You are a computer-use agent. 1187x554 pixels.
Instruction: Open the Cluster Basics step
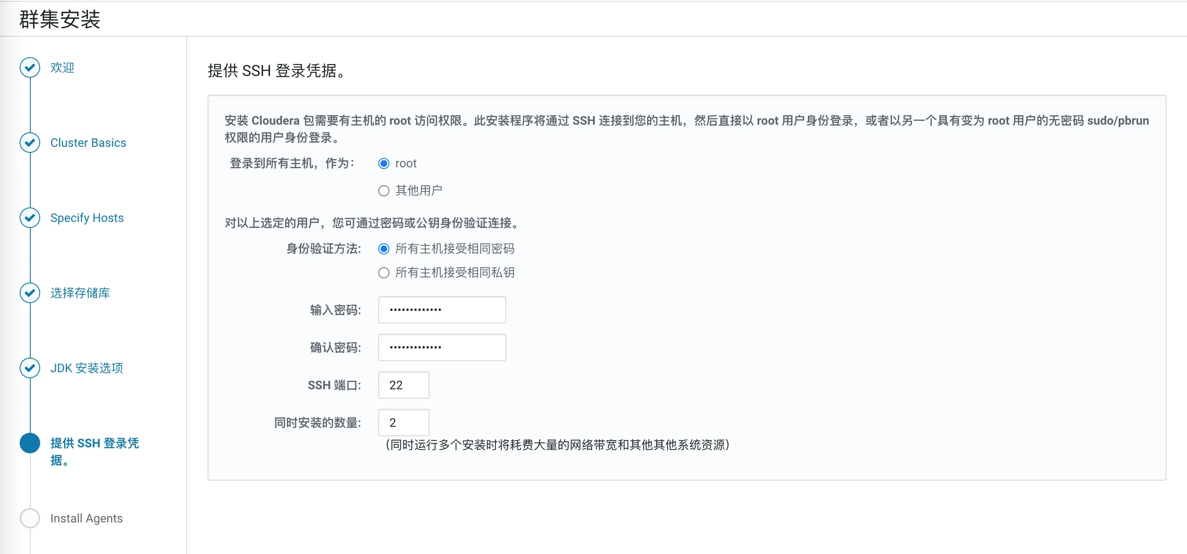[88, 143]
